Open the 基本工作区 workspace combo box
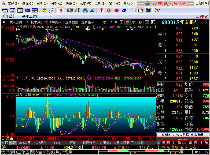This screenshot has width=210, height=155. (x=34, y=16)
